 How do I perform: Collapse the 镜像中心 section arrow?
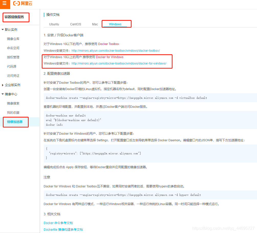pyautogui.click(x=3, y=94)
